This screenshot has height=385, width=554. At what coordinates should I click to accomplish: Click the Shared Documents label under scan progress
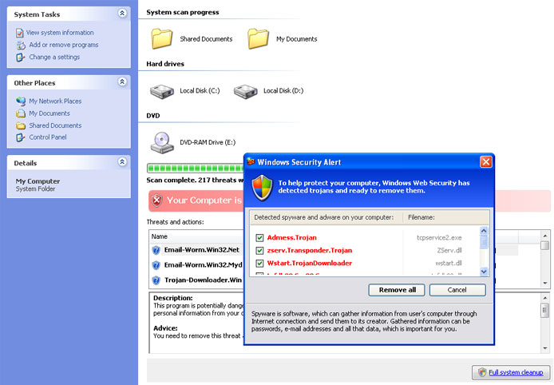206,39
